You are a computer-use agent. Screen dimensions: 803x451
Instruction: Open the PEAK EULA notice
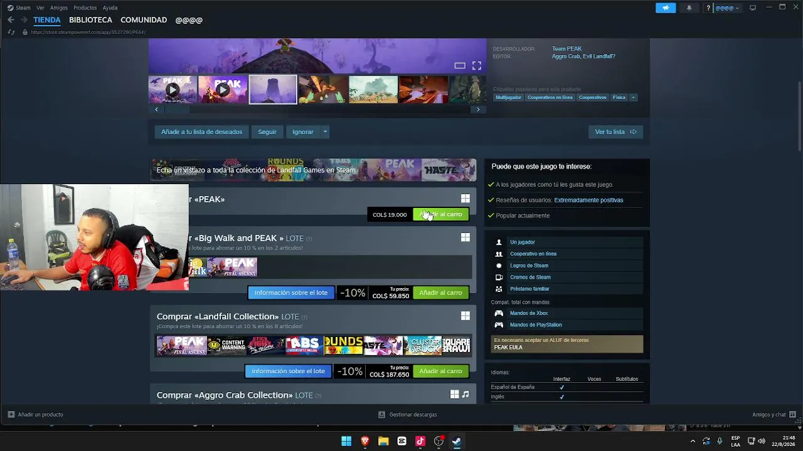click(566, 344)
